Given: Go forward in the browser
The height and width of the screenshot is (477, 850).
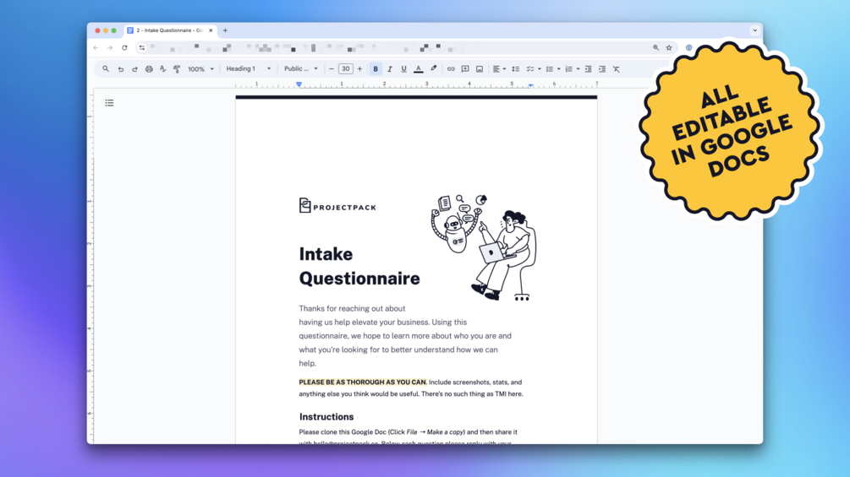Looking at the screenshot, I should (x=110, y=47).
